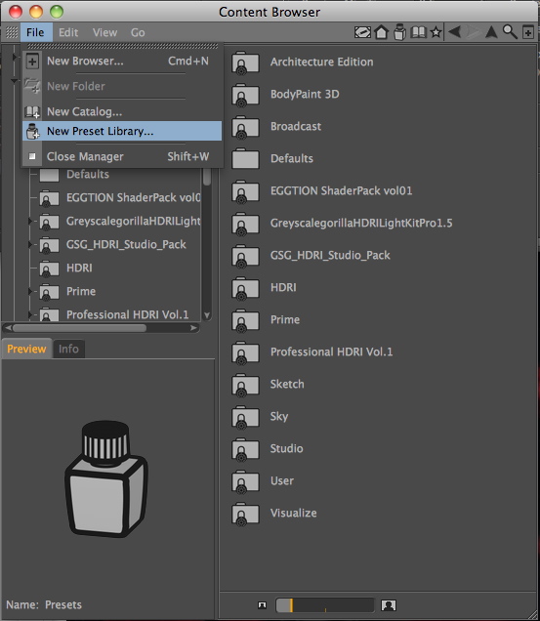The height and width of the screenshot is (621, 540).
Task: Open Favorites via star toolbar icon
Action: coord(436,32)
